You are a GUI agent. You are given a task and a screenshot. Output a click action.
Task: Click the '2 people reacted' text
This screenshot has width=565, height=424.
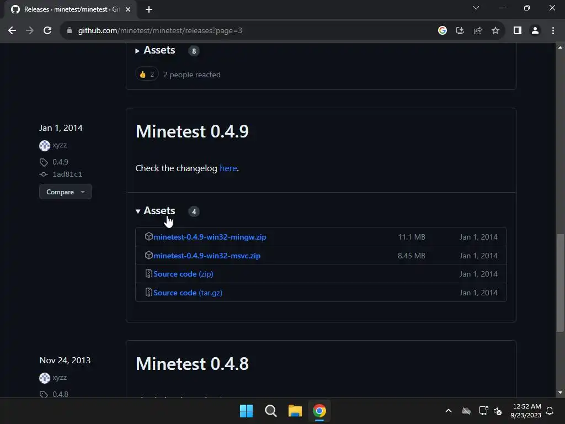(x=191, y=75)
